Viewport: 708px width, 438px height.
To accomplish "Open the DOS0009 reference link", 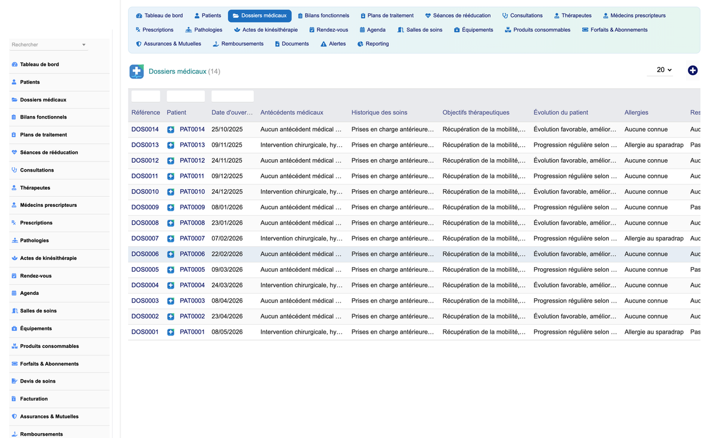I will [x=145, y=208].
